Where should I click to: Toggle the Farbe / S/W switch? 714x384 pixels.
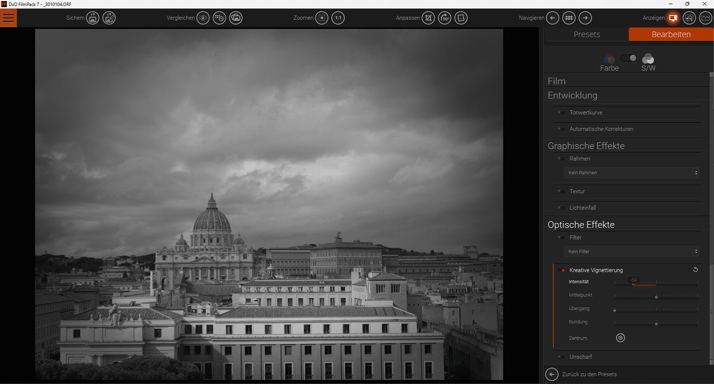pos(628,58)
